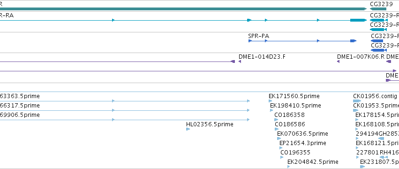Click the 63363.5prime EST alignment line
The width and height of the screenshot is (399, 169).
pos(125,101)
